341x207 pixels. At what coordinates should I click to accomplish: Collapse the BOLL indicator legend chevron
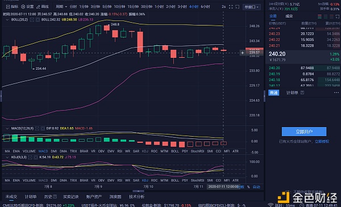(x=7, y=19)
